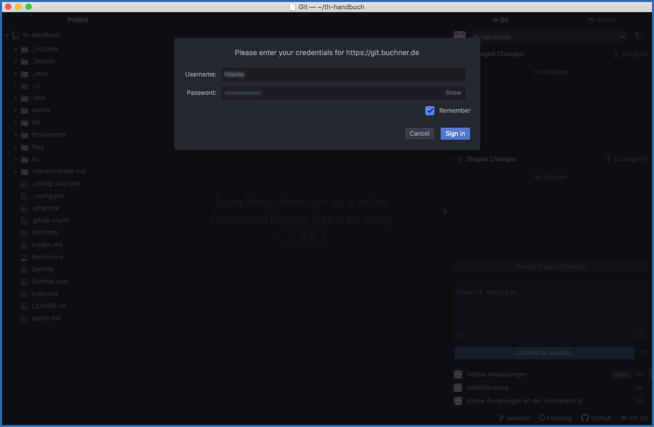Click the Username input field
Screen dimensions: 654x427
[343, 74]
